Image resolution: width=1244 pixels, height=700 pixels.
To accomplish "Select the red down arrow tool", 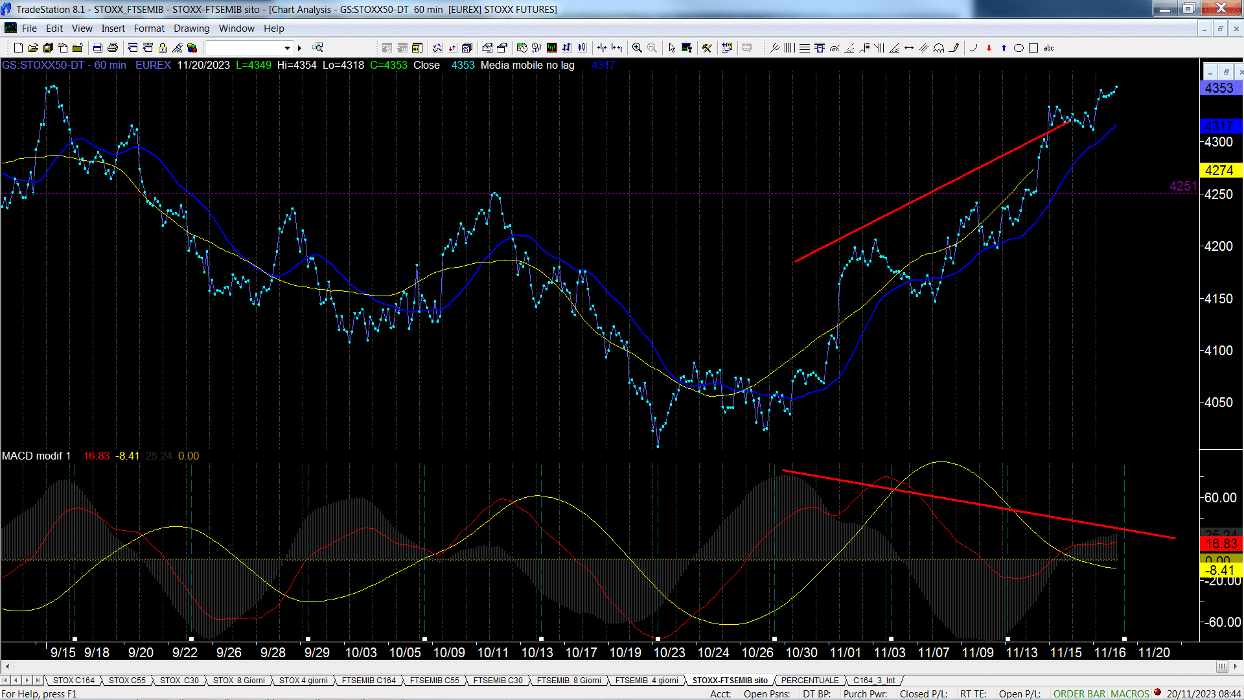I will [989, 48].
